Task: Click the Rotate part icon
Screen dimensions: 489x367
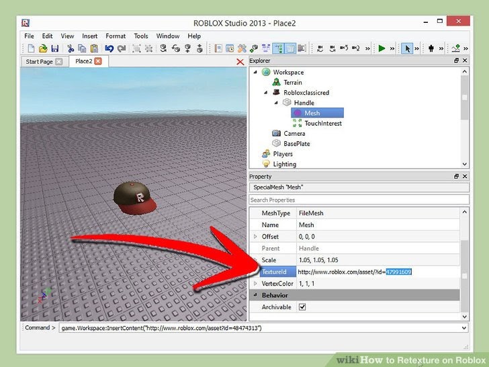Action: pos(163,48)
